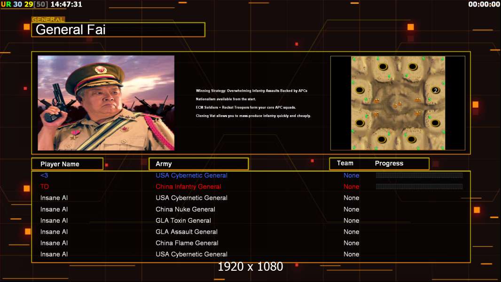Open the desert map preview thumbnail

point(398,103)
